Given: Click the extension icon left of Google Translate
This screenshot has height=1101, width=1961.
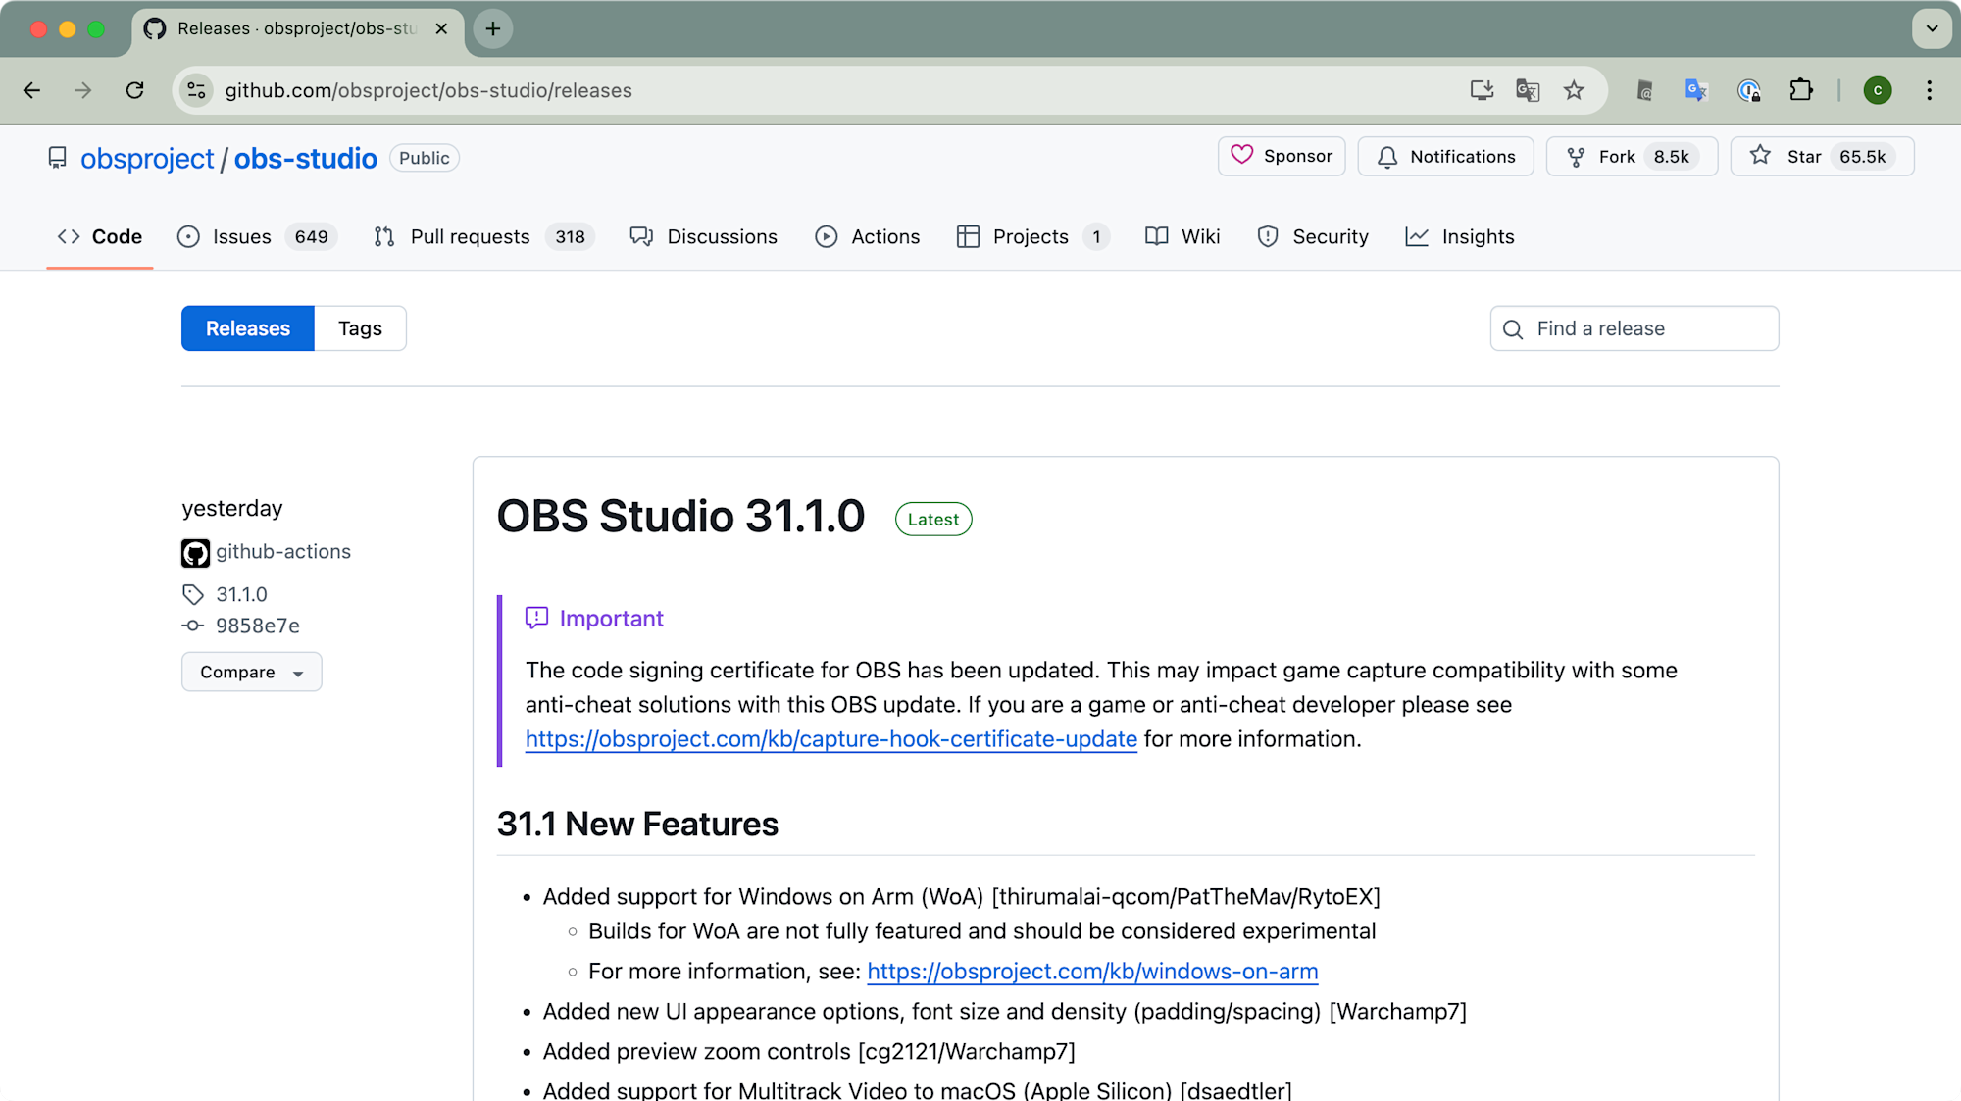Looking at the screenshot, I should tap(1645, 90).
